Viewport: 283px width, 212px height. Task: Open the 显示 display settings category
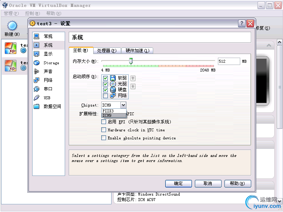tap(48, 54)
